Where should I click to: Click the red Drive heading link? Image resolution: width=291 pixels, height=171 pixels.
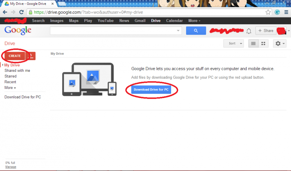[x=10, y=43]
